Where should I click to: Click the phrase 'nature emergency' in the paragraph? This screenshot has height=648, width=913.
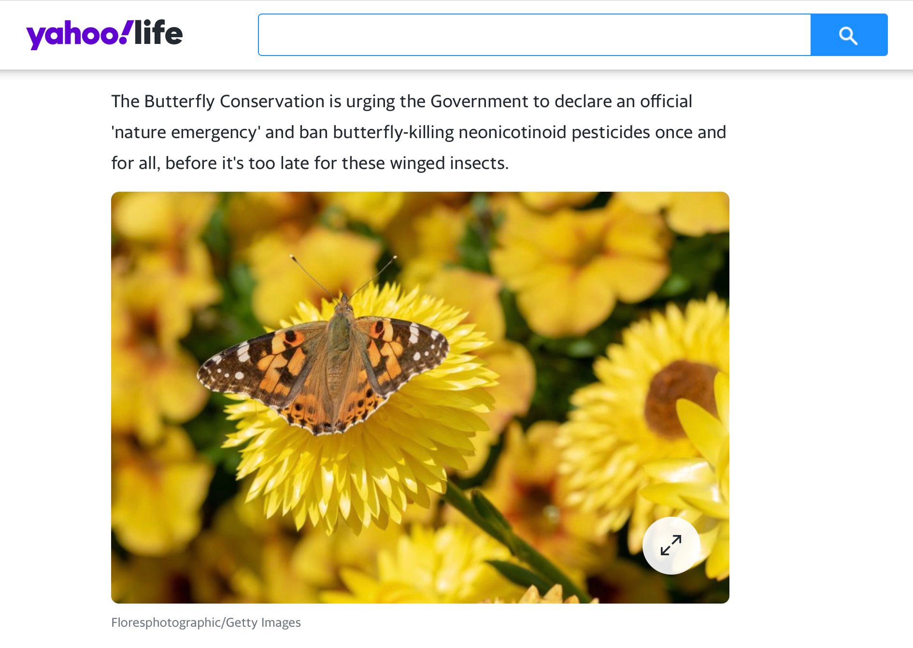tap(186, 132)
